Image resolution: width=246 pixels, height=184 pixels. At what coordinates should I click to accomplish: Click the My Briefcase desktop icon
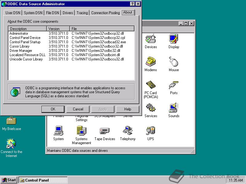click(x=11, y=121)
